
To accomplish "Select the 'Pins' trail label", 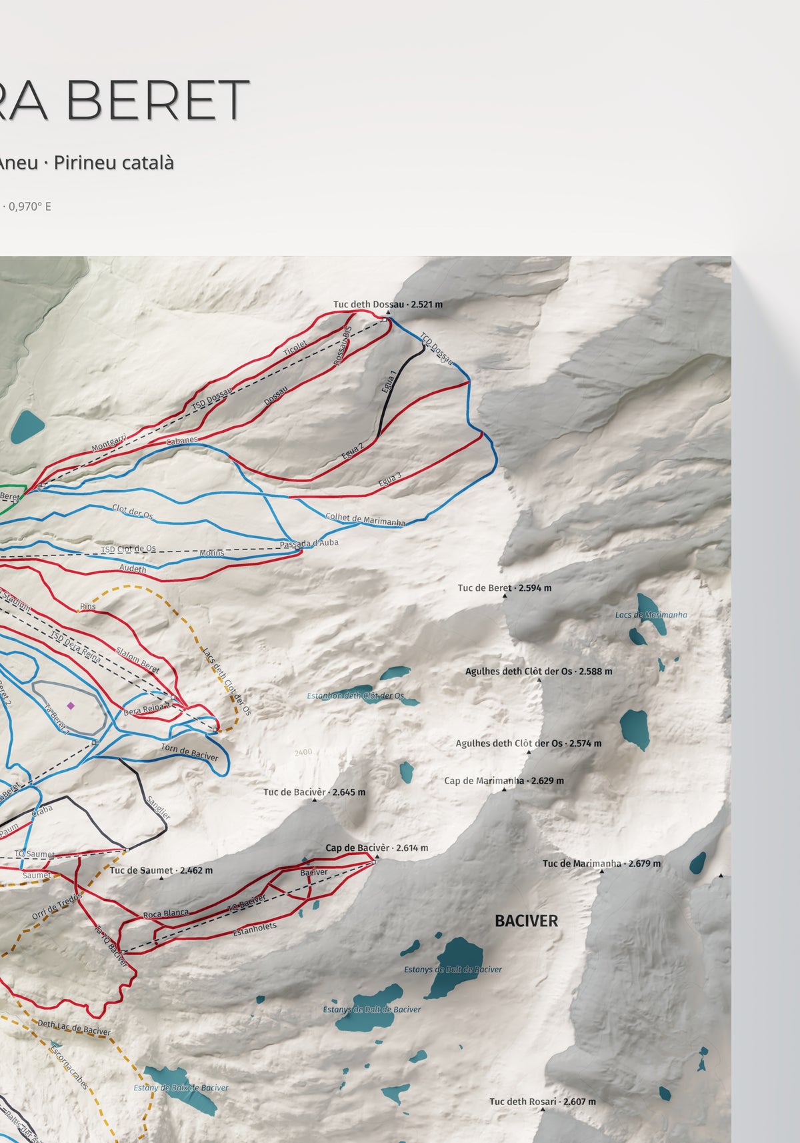I will (87, 606).
